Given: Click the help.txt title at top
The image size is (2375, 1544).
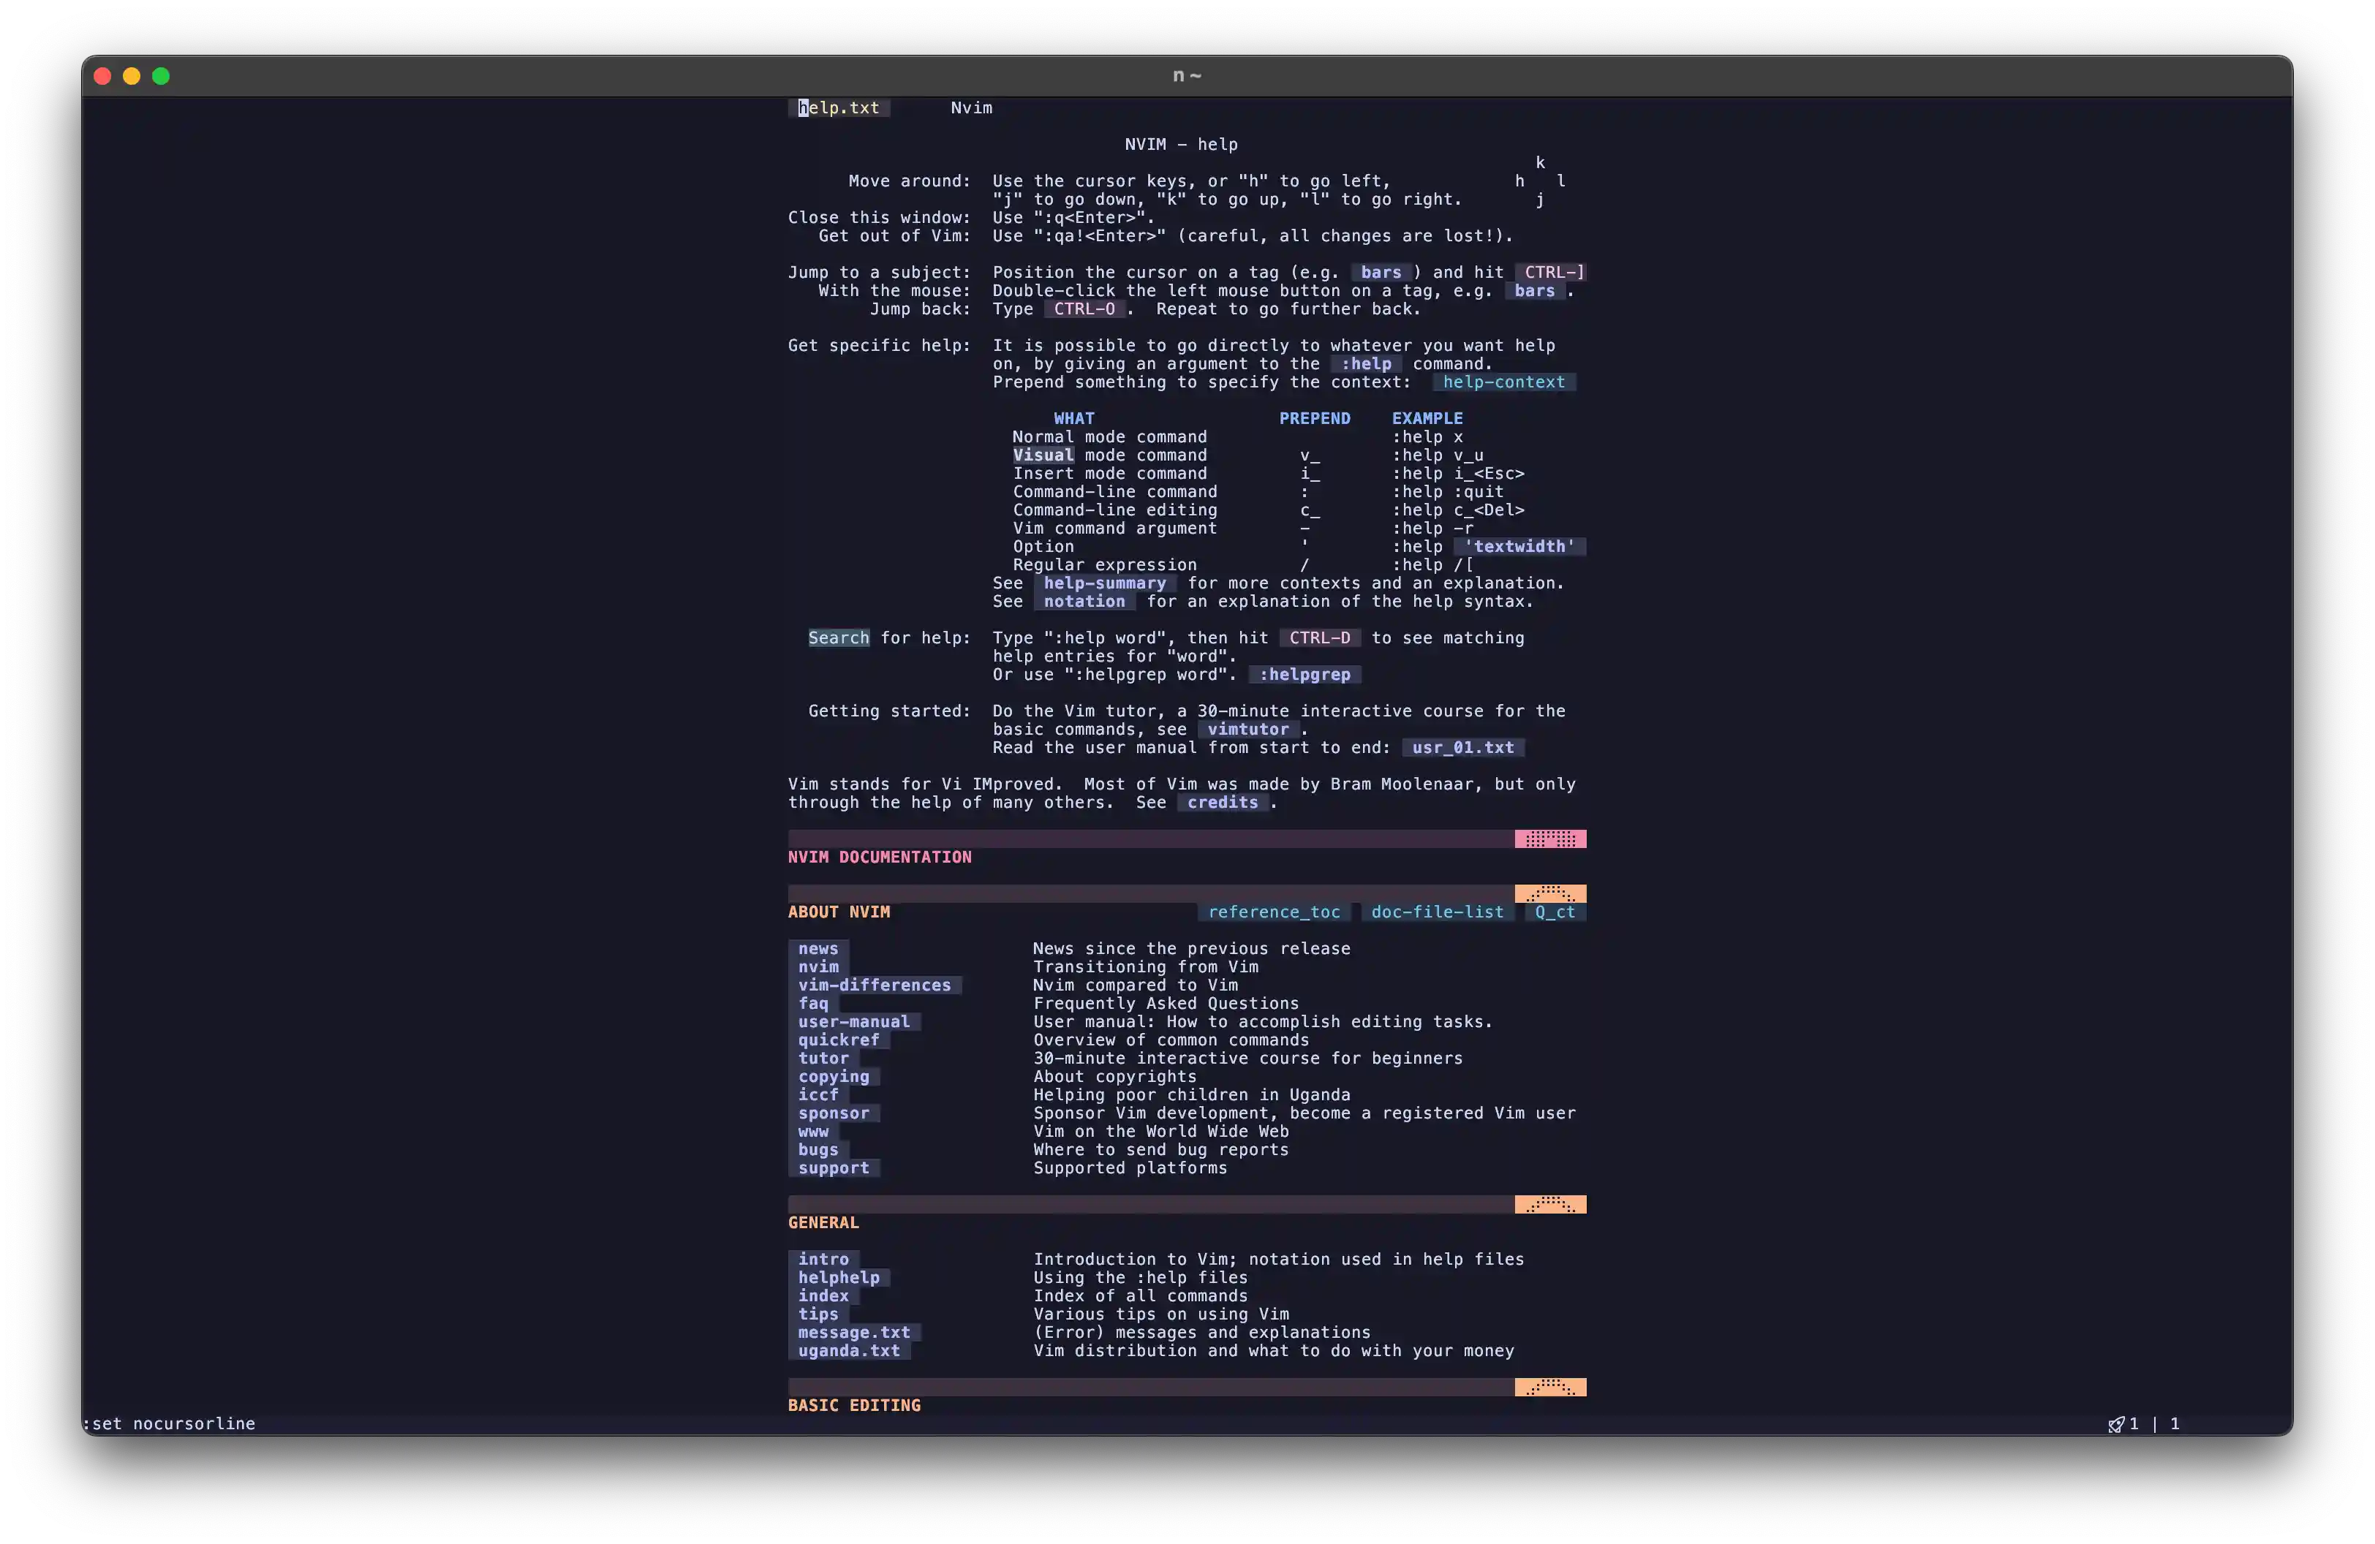Looking at the screenshot, I should 838,107.
